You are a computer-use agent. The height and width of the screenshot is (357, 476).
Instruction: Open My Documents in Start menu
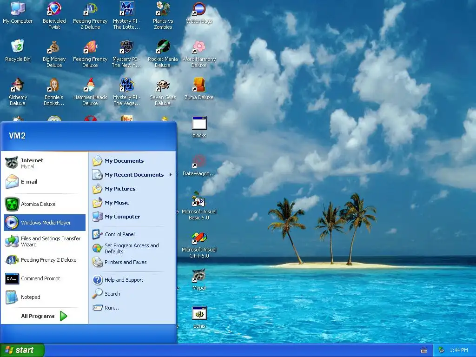point(132,161)
